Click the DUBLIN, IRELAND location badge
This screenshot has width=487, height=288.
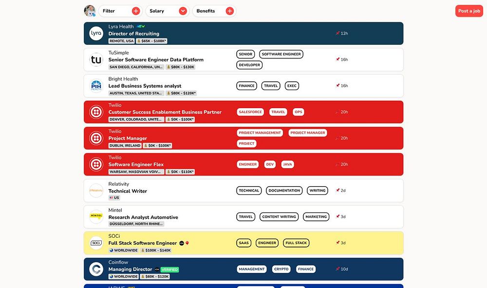point(125,146)
